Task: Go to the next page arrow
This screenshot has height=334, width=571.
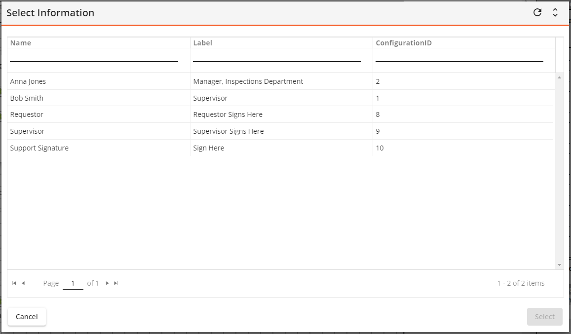Action: (108, 283)
